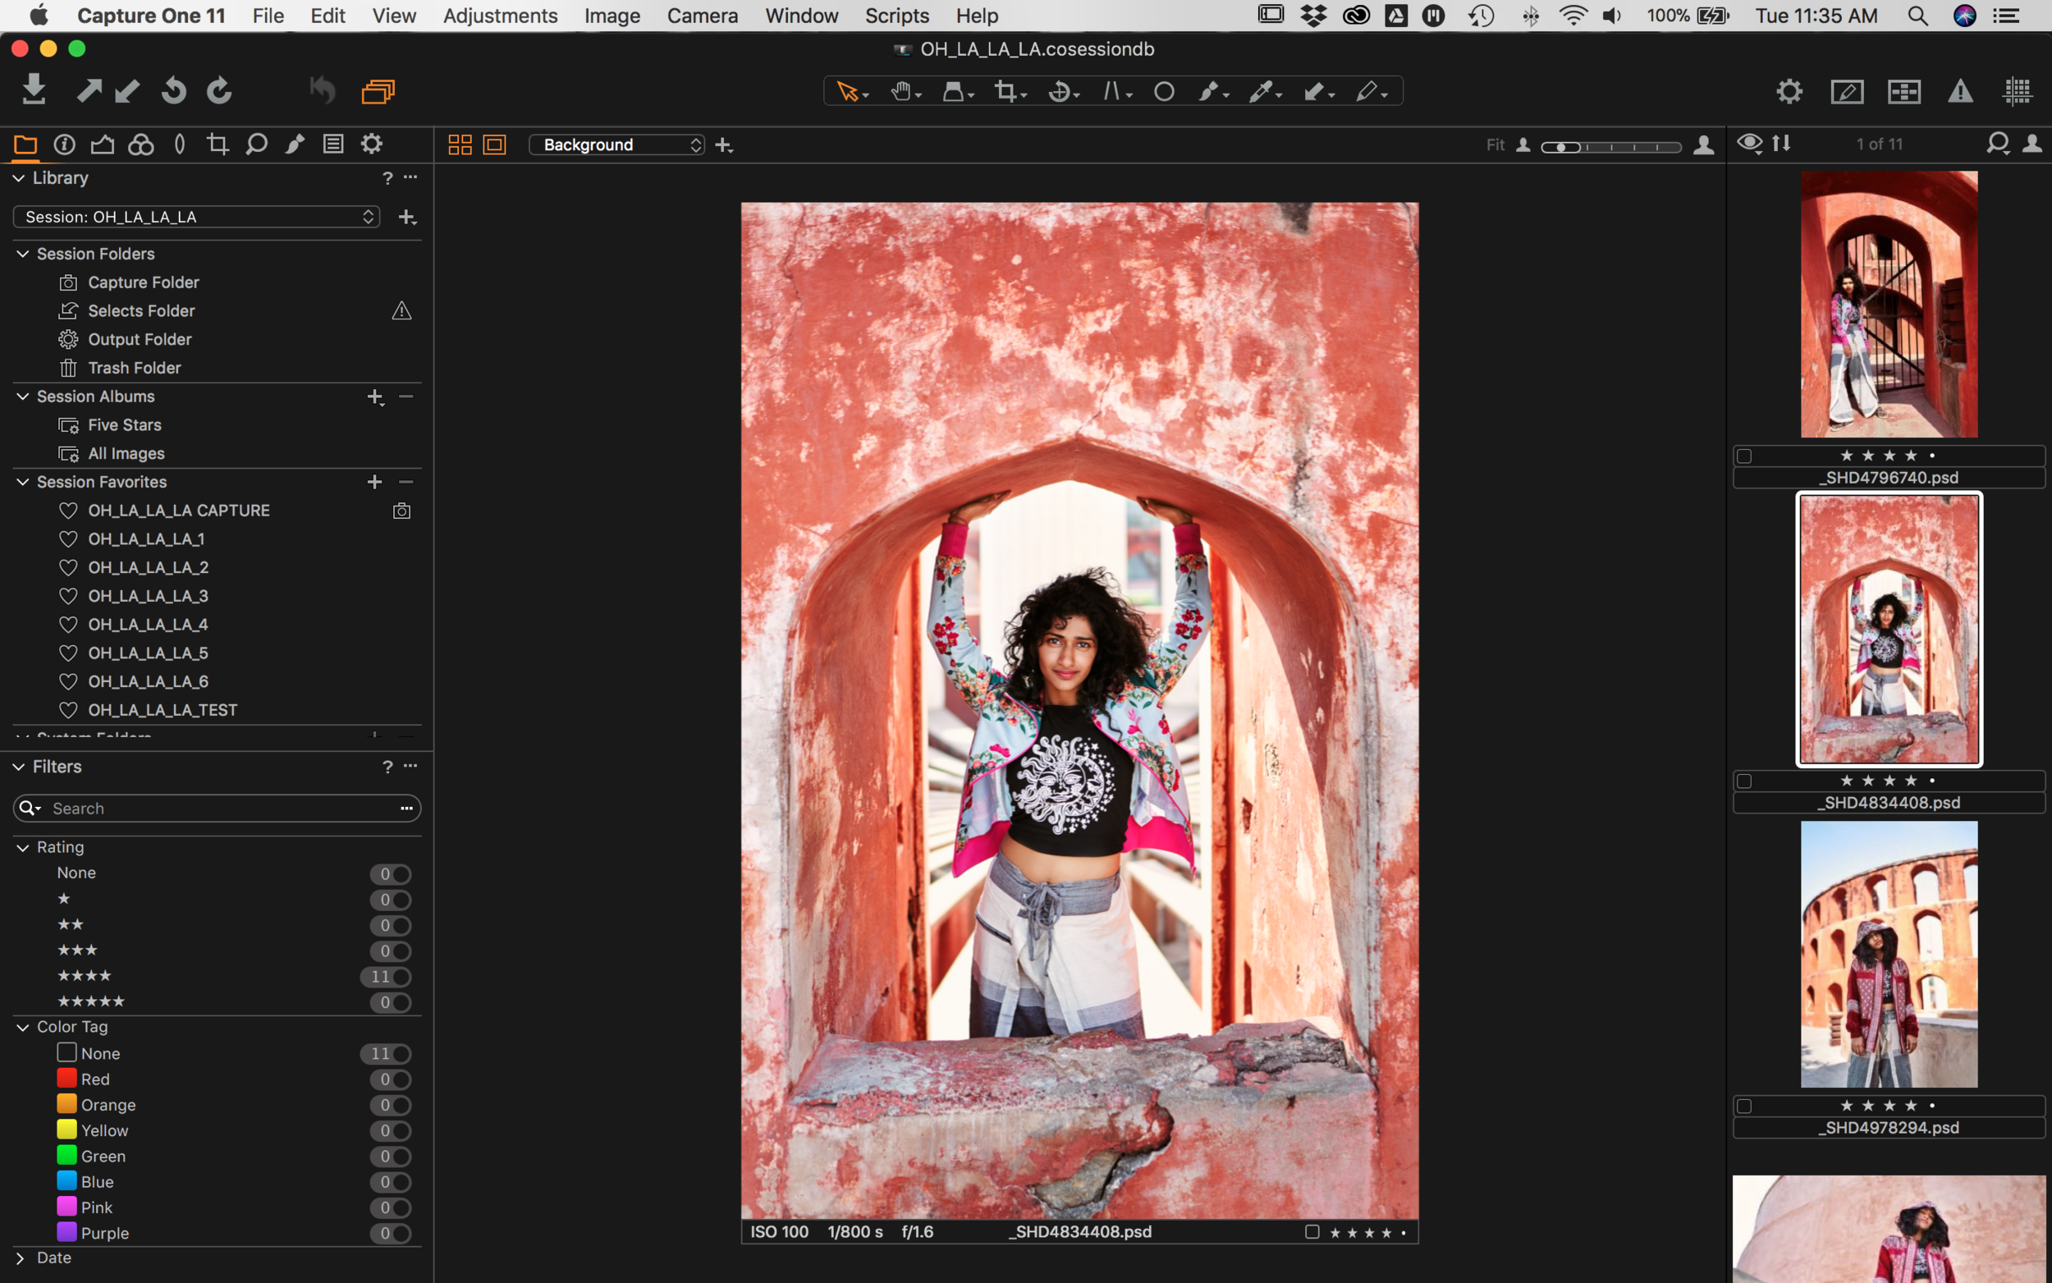
Task: Open the Session: OH_LA_LA_LA dropdown
Action: click(197, 217)
